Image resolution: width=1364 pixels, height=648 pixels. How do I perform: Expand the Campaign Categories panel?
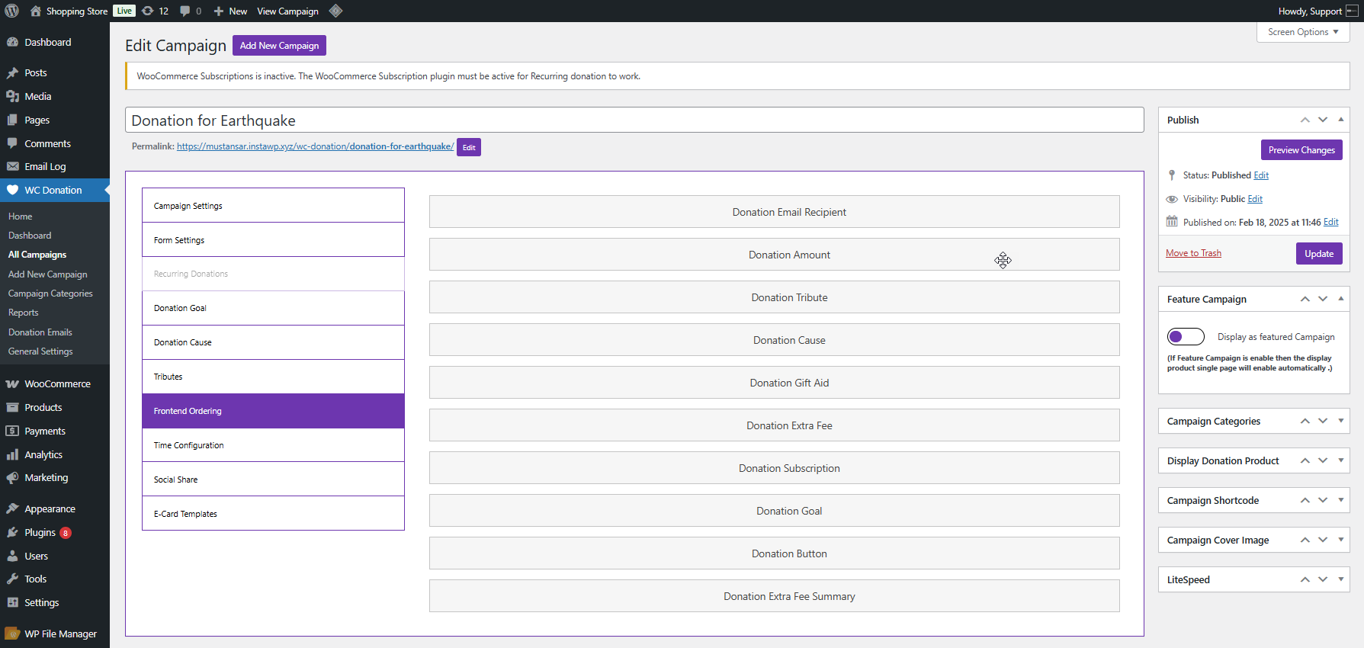point(1340,421)
